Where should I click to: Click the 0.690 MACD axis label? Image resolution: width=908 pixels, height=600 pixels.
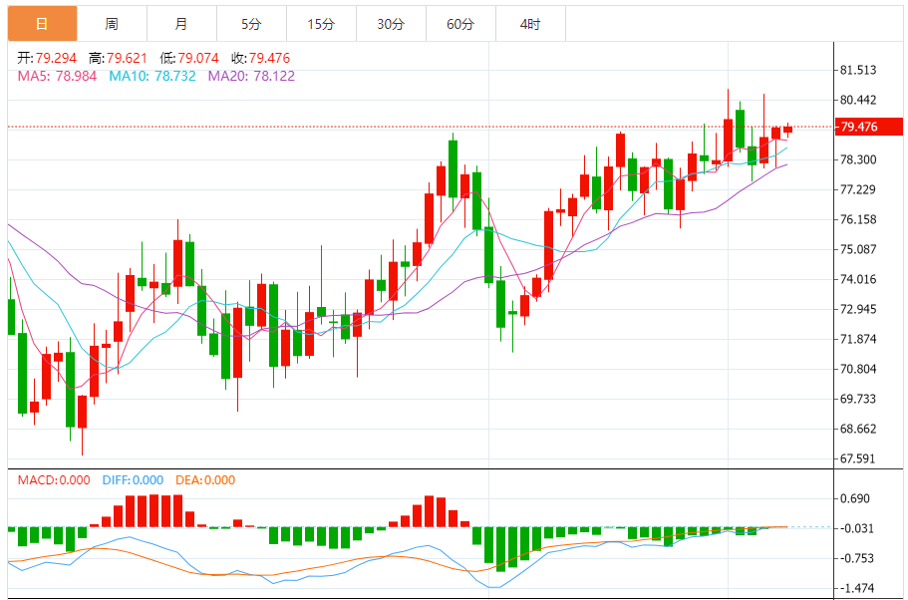pyautogui.click(x=855, y=498)
